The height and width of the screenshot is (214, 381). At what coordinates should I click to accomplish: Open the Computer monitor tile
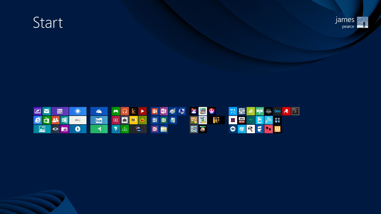182,111
